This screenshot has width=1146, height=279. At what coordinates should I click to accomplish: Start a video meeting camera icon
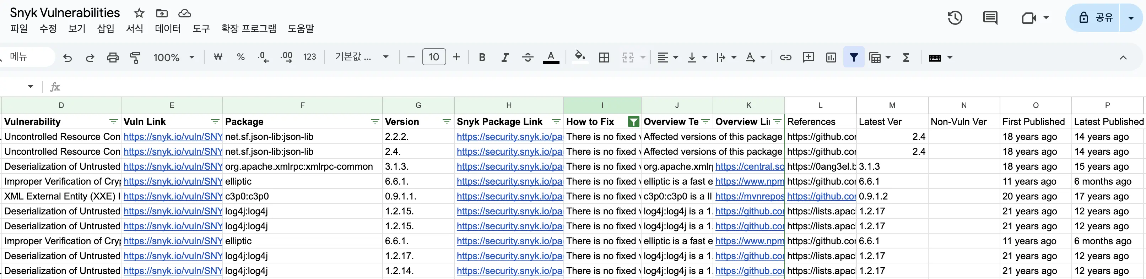click(x=1029, y=18)
